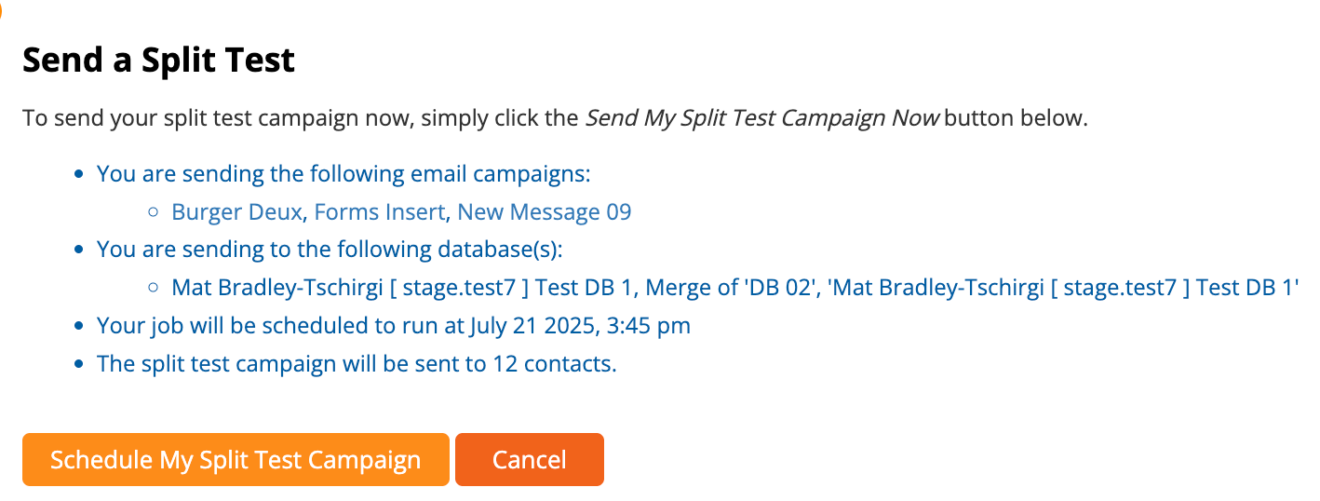Click the bullet before the 12 contacts line
This screenshot has height=501, width=1320.
(x=79, y=364)
